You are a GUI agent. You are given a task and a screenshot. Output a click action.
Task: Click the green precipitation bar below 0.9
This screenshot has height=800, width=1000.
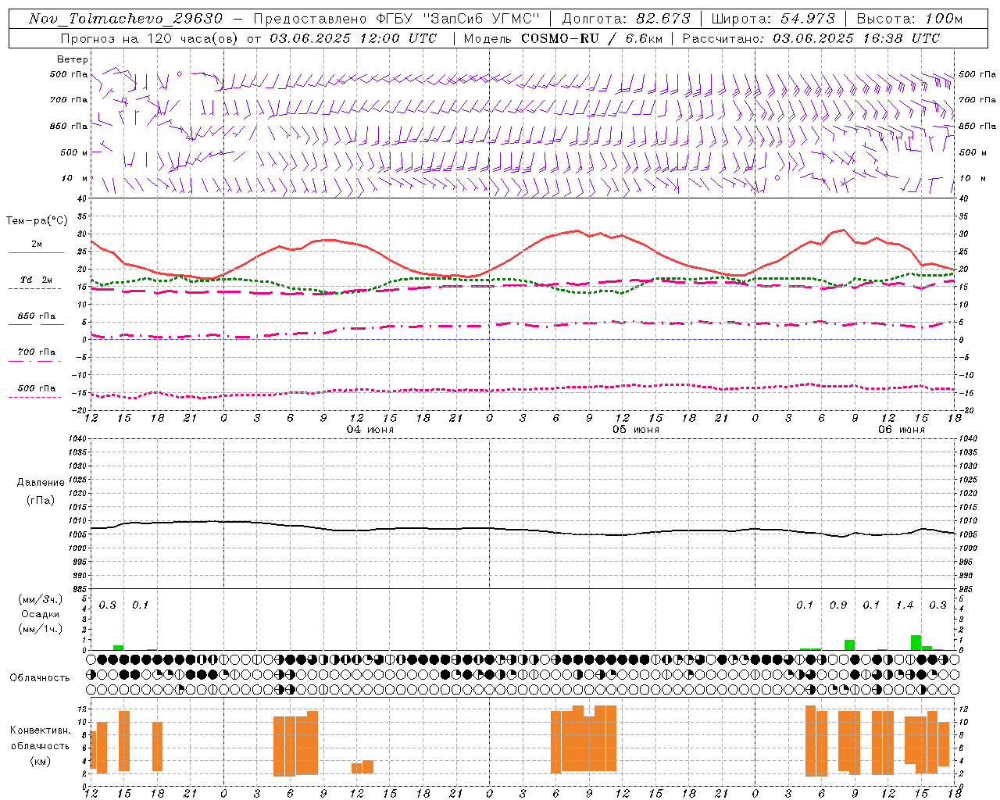pos(849,645)
